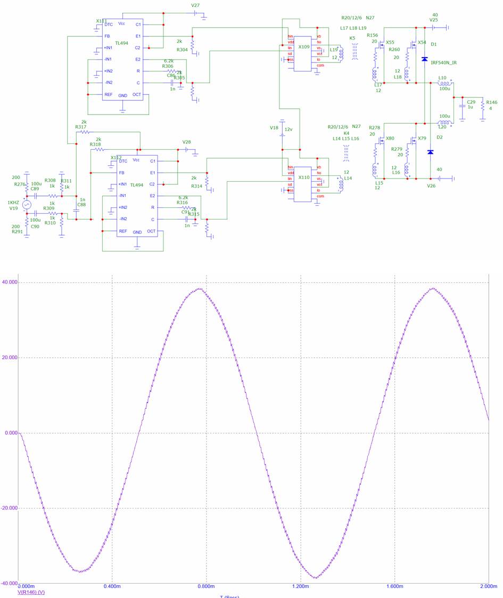This screenshot has height=598, width=503.
Task: Click the -20.000 Y-axis label
Action: tap(9, 508)
